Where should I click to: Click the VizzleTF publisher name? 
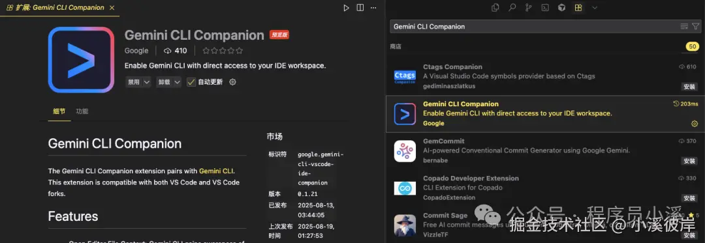[x=435, y=235]
